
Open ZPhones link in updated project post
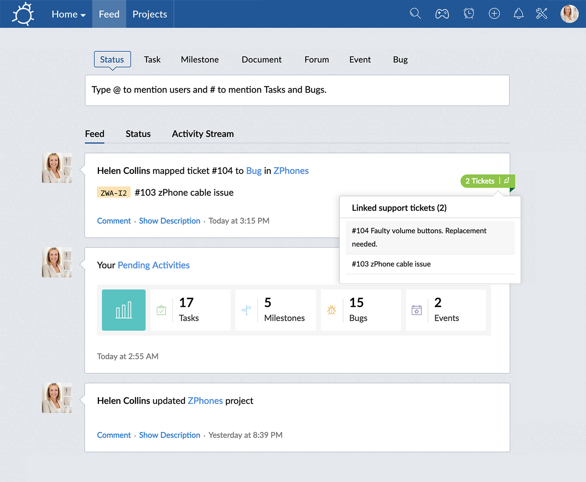pyautogui.click(x=205, y=401)
